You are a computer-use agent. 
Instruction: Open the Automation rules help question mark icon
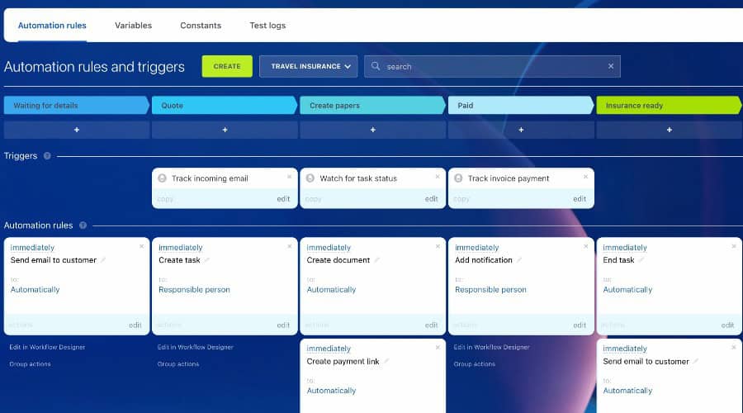click(x=83, y=225)
